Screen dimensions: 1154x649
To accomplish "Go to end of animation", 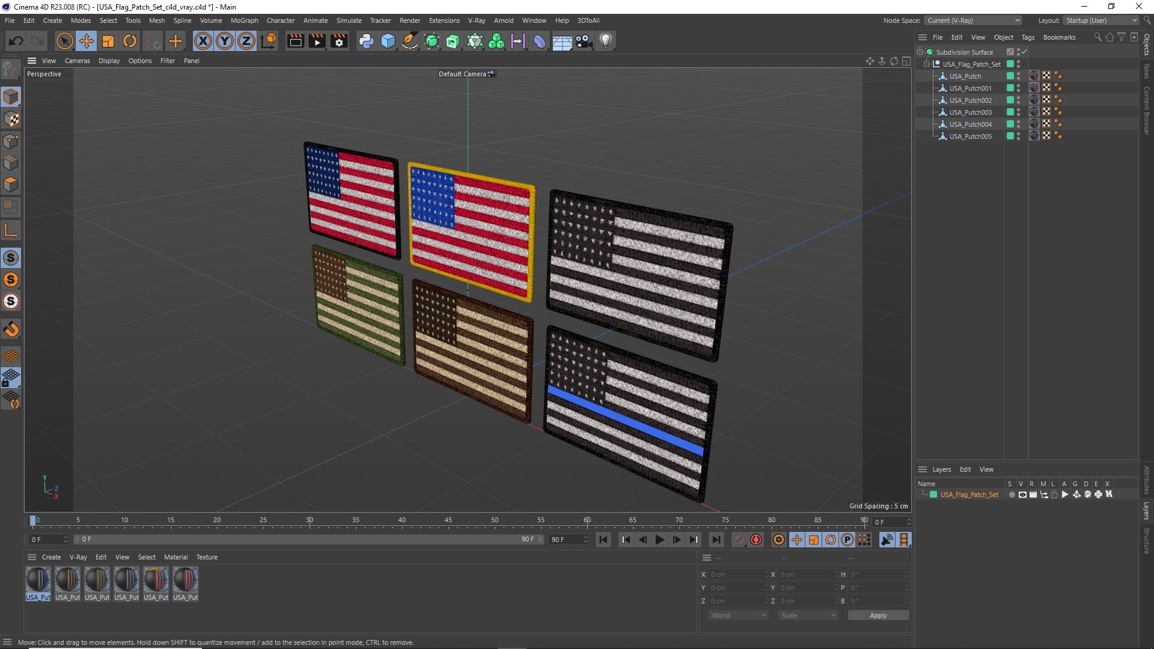I will (716, 540).
